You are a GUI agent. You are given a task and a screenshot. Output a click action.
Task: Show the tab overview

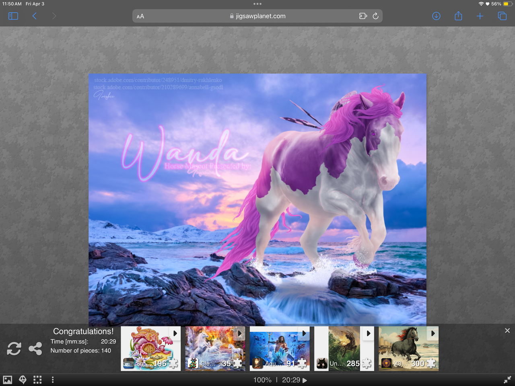(502, 16)
